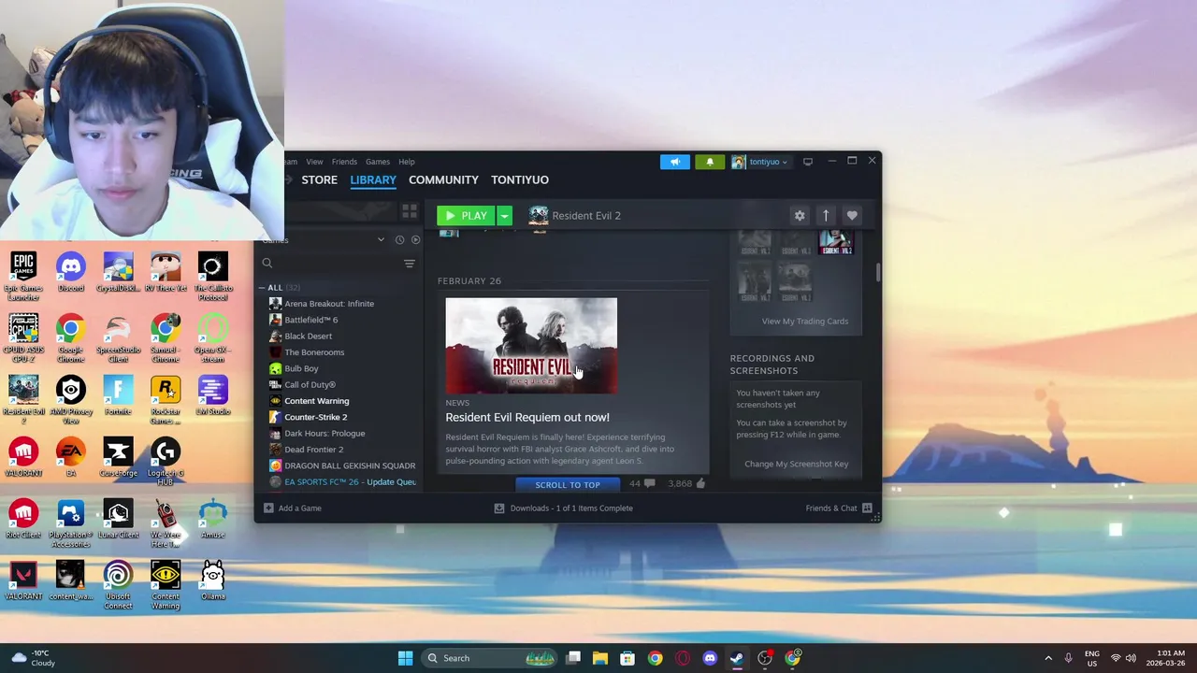The image size is (1197, 673).
Task: Switch to the LIBRARY tab
Action: [373, 180]
